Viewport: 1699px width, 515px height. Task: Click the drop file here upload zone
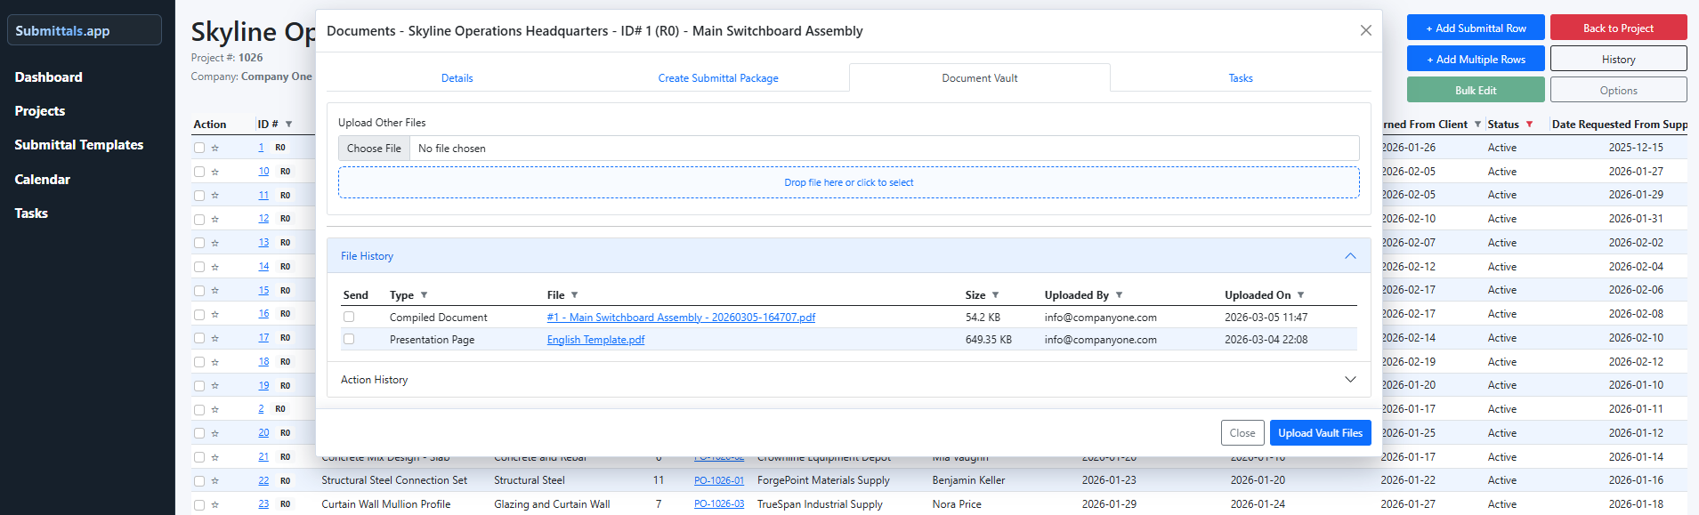coord(848,182)
